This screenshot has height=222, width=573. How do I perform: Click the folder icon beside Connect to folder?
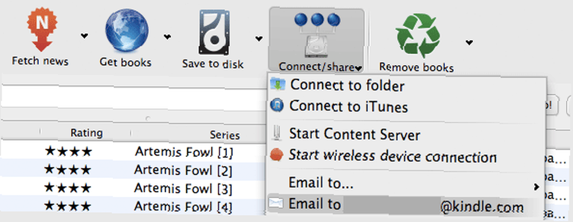[x=277, y=85]
